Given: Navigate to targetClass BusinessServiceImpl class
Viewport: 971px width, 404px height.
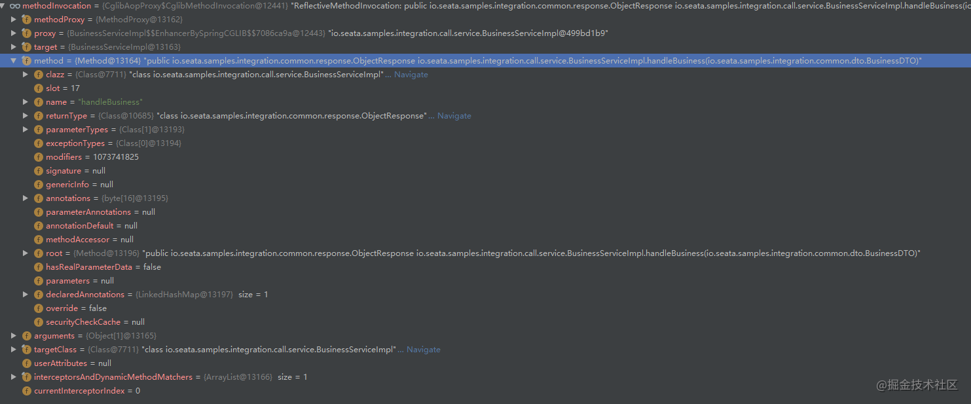Looking at the screenshot, I should click(x=424, y=350).
